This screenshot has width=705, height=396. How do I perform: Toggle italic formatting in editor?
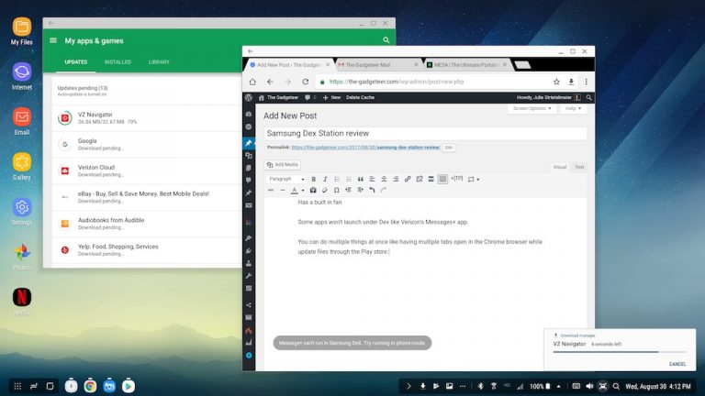click(x=325, y=179)
